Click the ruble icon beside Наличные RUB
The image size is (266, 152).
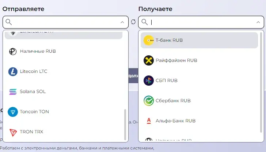tap(13, 51)
